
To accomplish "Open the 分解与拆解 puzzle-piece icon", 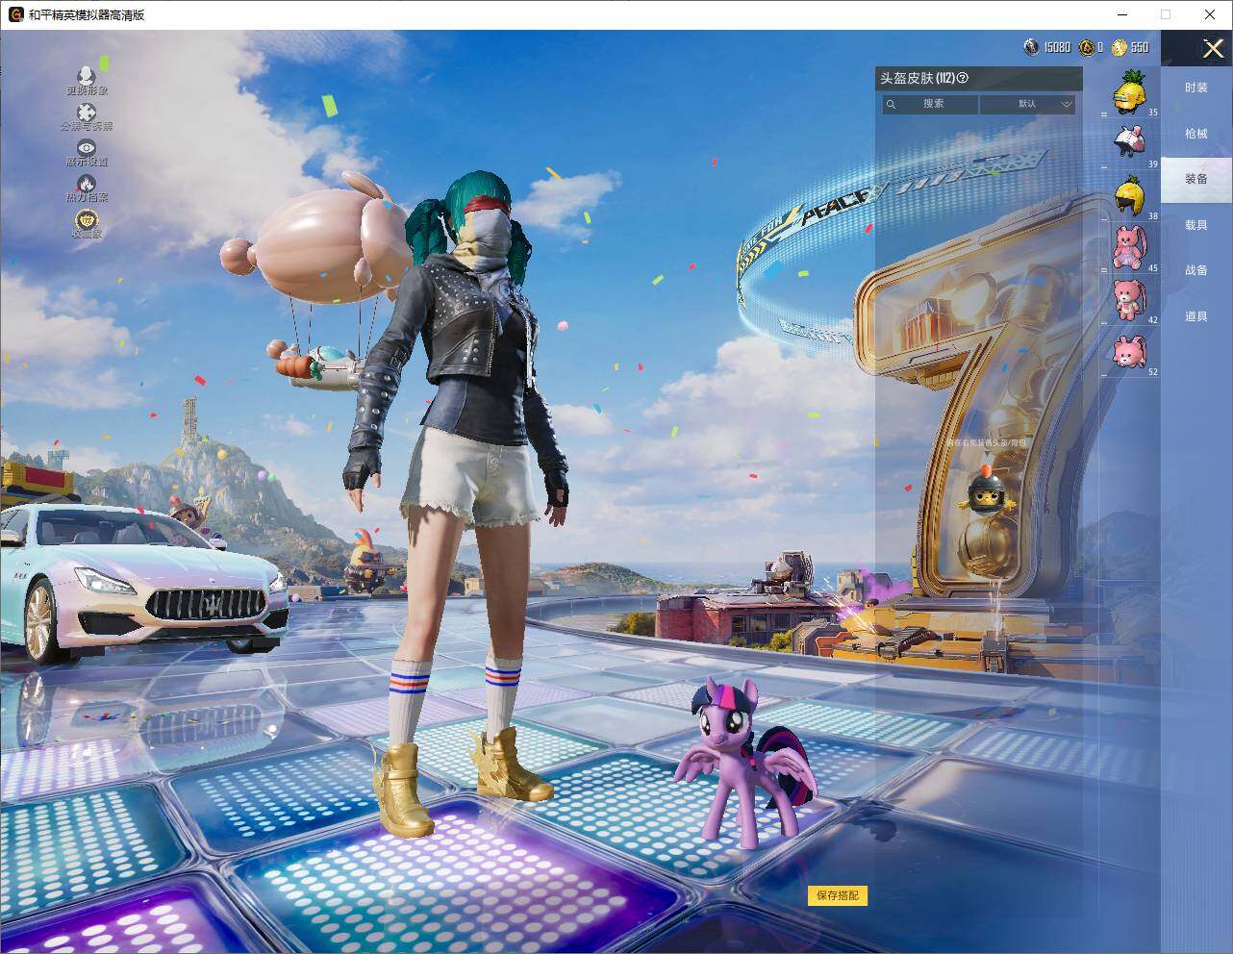I will tap(87, 112).
